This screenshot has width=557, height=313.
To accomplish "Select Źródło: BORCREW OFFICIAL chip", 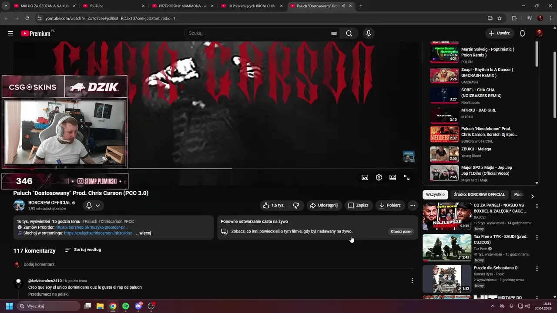I will [x=480, y=195].
